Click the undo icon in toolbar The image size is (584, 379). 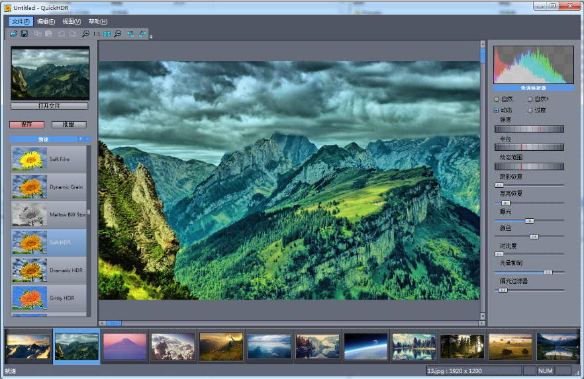pyautogui.click(x=61, y=34)
